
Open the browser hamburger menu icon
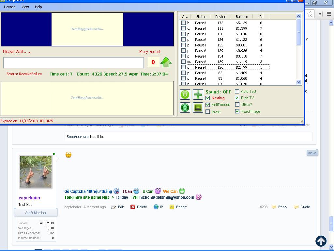[x=329, y=14]
